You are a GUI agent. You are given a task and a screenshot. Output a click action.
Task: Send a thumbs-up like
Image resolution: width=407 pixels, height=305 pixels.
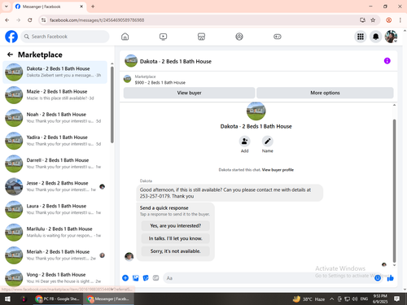(391, 278)
